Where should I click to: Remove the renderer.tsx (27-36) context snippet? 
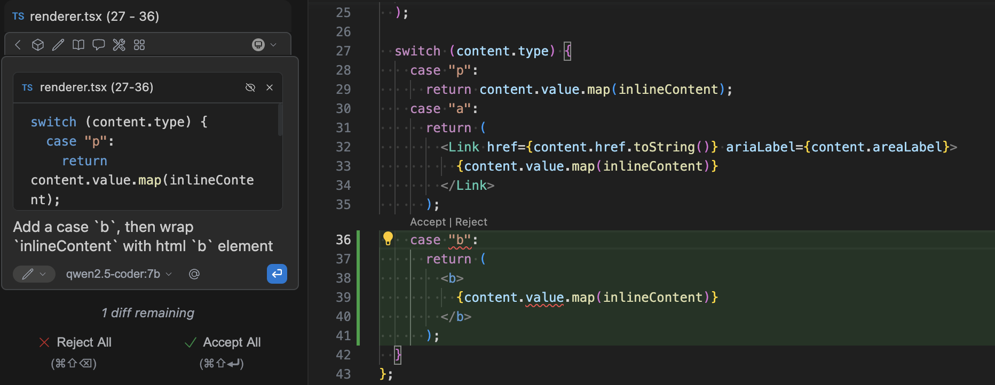coord(270,87)
